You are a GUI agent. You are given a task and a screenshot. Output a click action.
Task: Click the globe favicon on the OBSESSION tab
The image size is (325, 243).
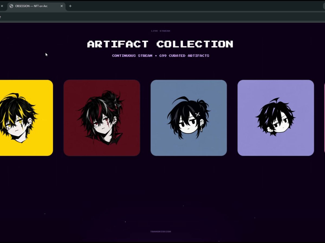[11, 6]
